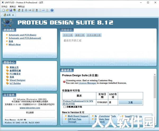
Task: Click Free Memory: 10,587 MB text
Action: [x=15, y=120]
